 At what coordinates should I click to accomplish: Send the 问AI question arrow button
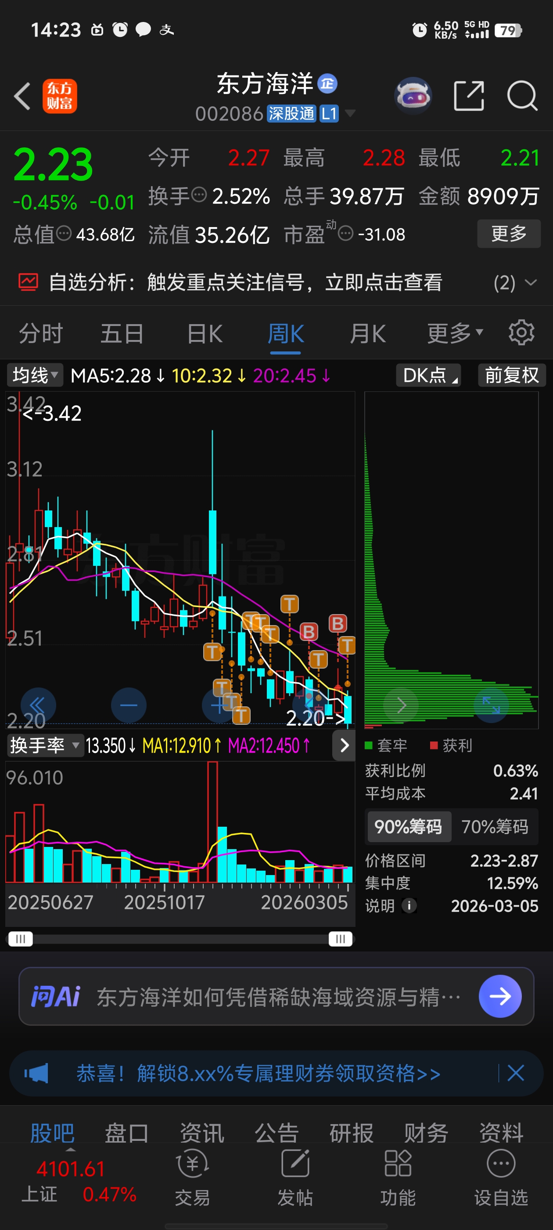point(500,996)
